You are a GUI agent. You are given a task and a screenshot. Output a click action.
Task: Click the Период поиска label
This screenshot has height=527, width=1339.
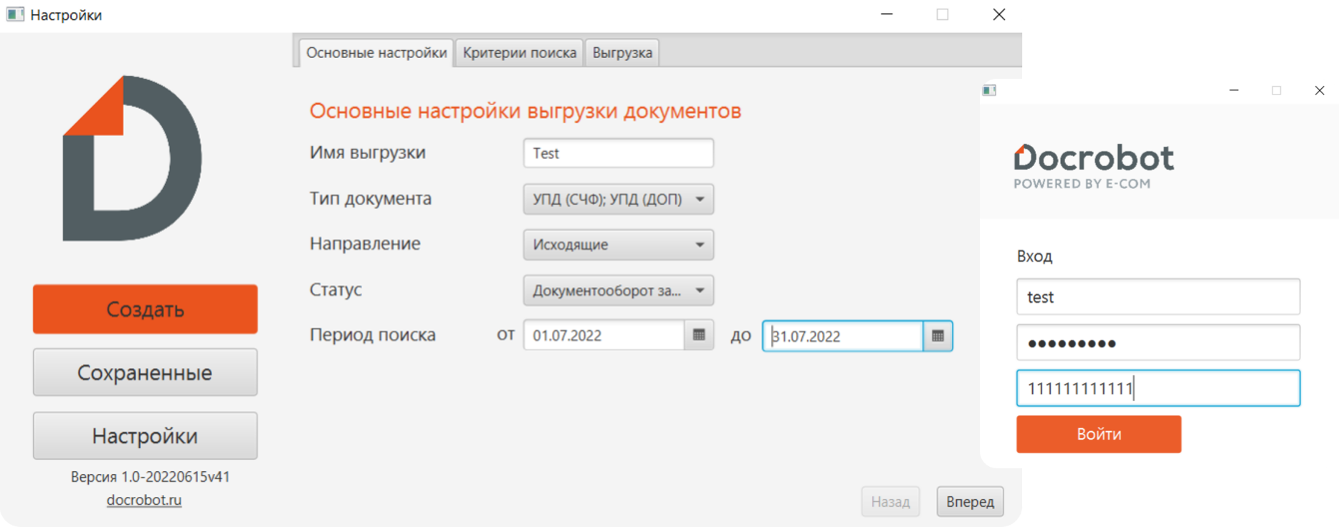[372, 335]
